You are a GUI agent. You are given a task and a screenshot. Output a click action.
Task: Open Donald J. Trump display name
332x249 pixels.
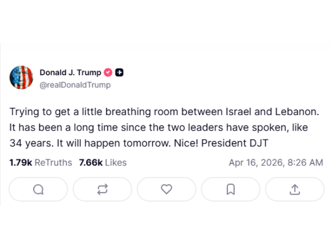click(x=71, y=73)
